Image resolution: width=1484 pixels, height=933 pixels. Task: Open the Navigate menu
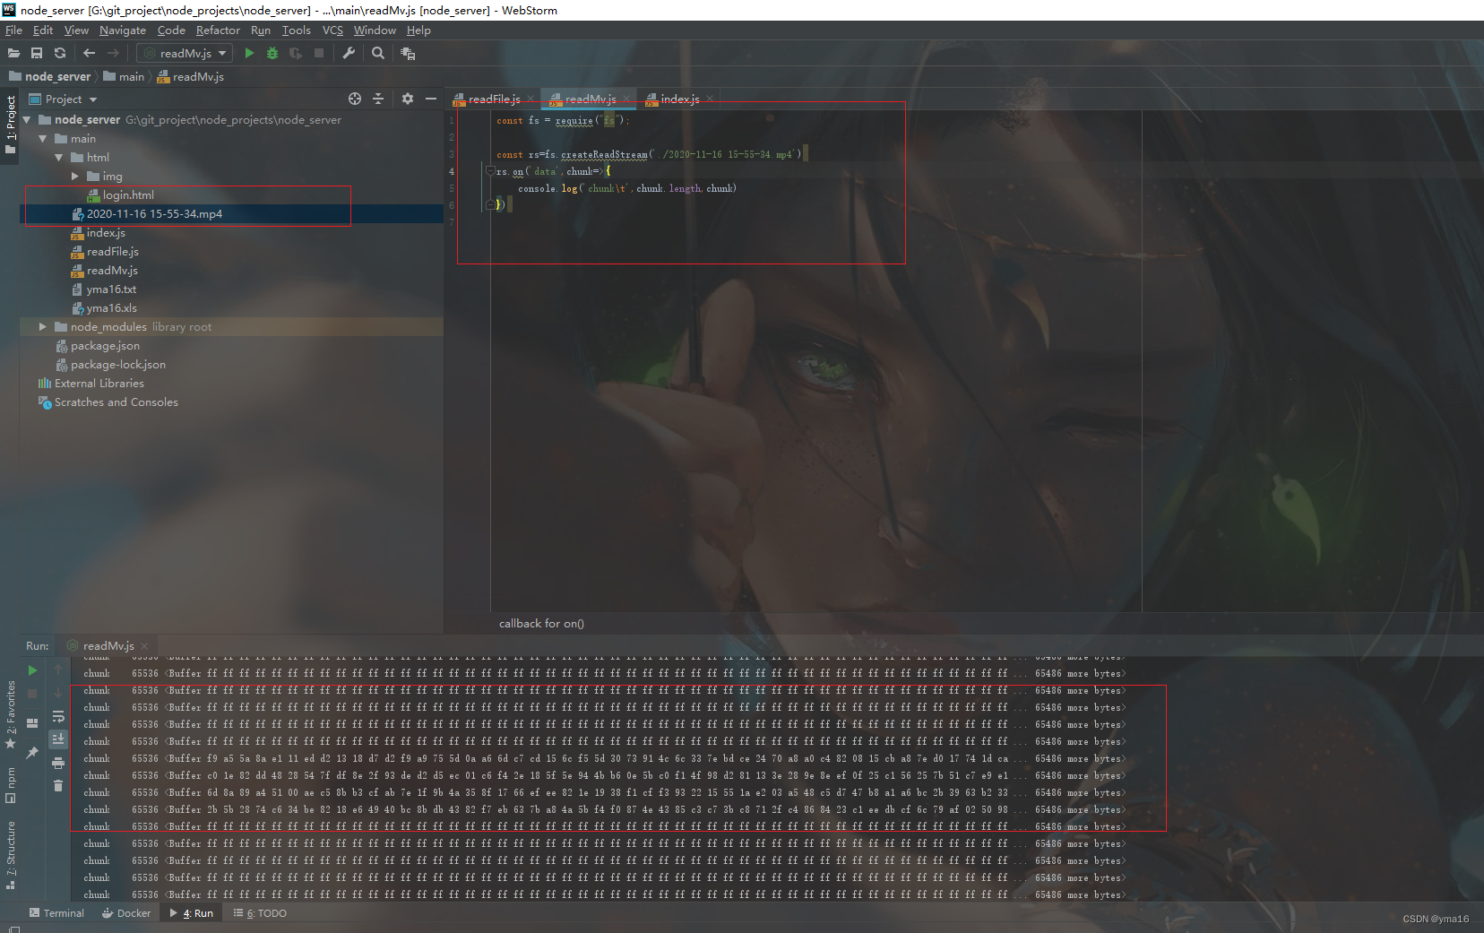click(x=123, y=30)
